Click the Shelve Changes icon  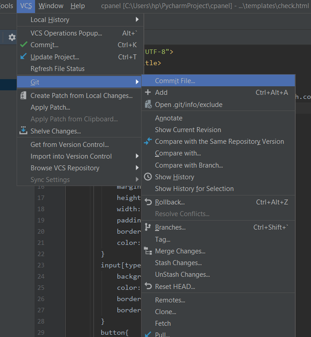(23, 131)
